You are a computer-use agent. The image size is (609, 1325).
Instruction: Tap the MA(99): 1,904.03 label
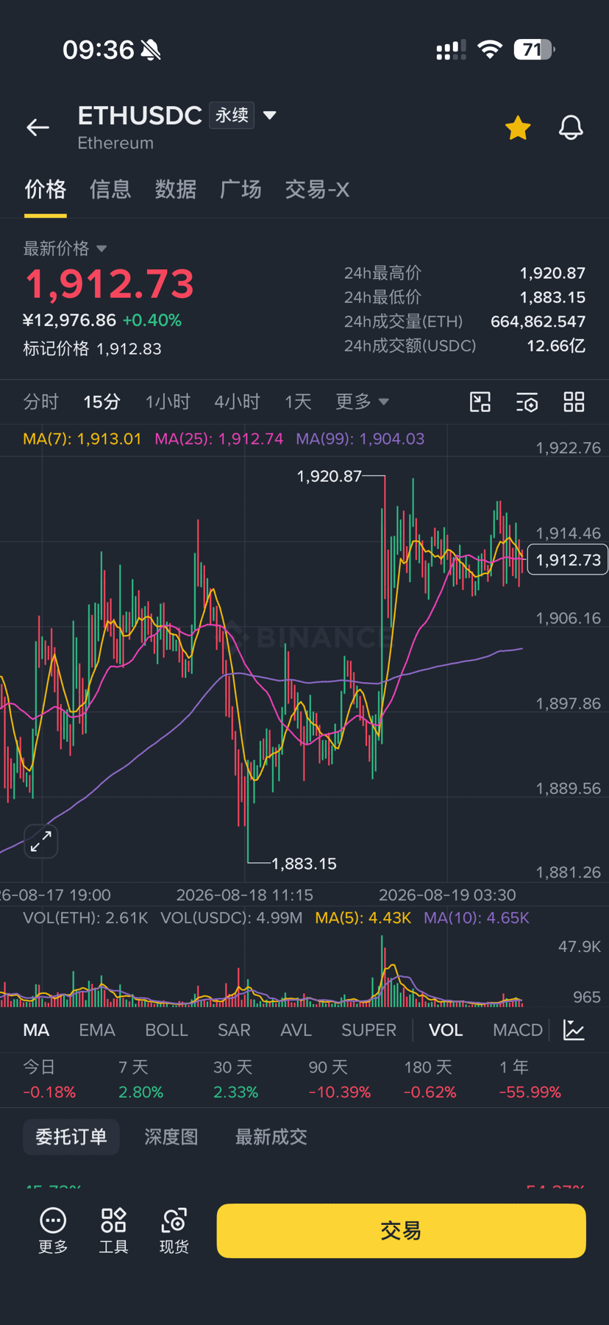click(x=360, y=439)
